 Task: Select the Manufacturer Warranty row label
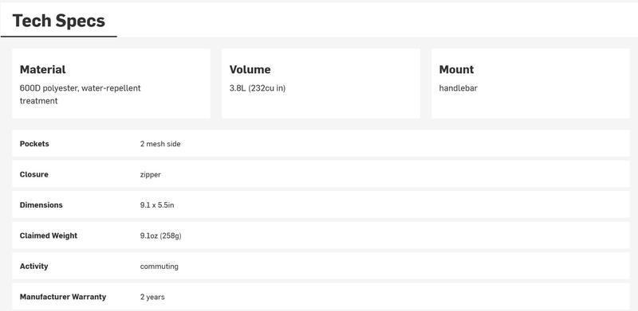[63, 297]
